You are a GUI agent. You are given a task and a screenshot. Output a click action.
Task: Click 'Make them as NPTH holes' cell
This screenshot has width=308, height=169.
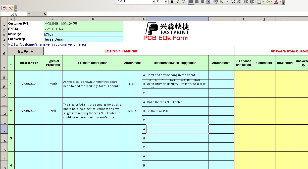[x=177, y=102]
